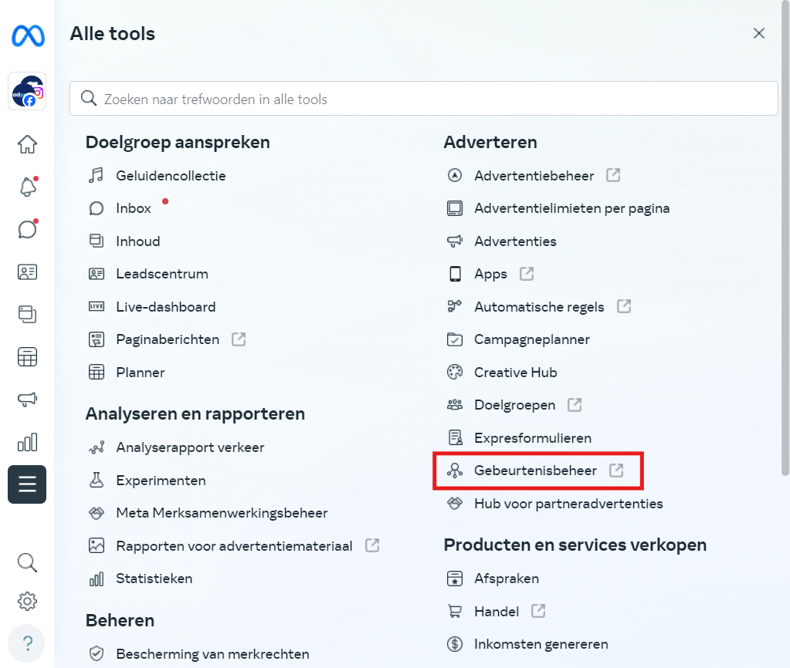Open Inbox in Doelgroep aanspreken list

pos(133,208)
